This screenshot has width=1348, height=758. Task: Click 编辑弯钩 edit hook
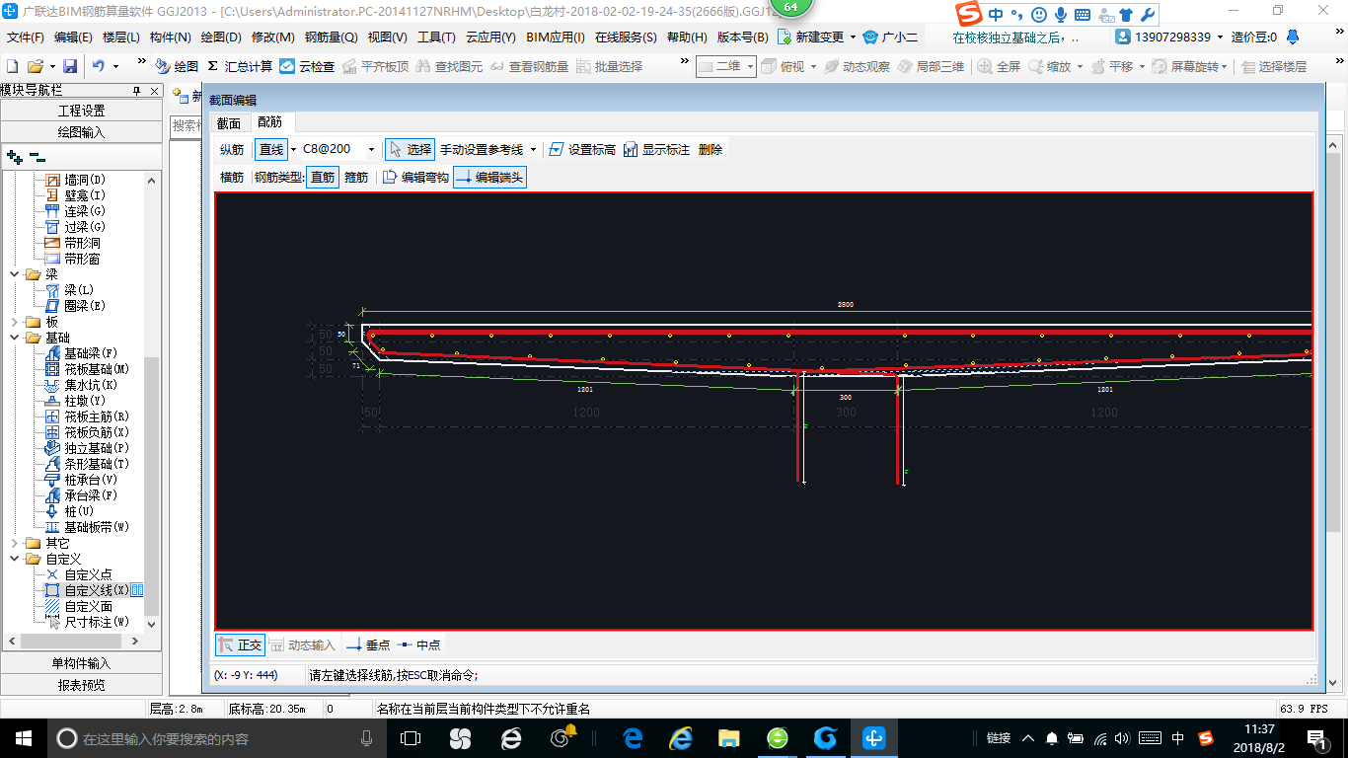click(415, 178)
